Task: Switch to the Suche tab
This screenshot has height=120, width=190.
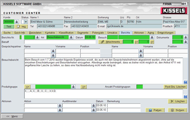Action: [7, 33]
